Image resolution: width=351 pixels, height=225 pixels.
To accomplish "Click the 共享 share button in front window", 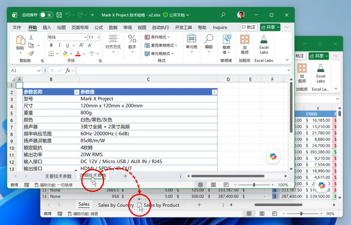I will pos(270,27).
